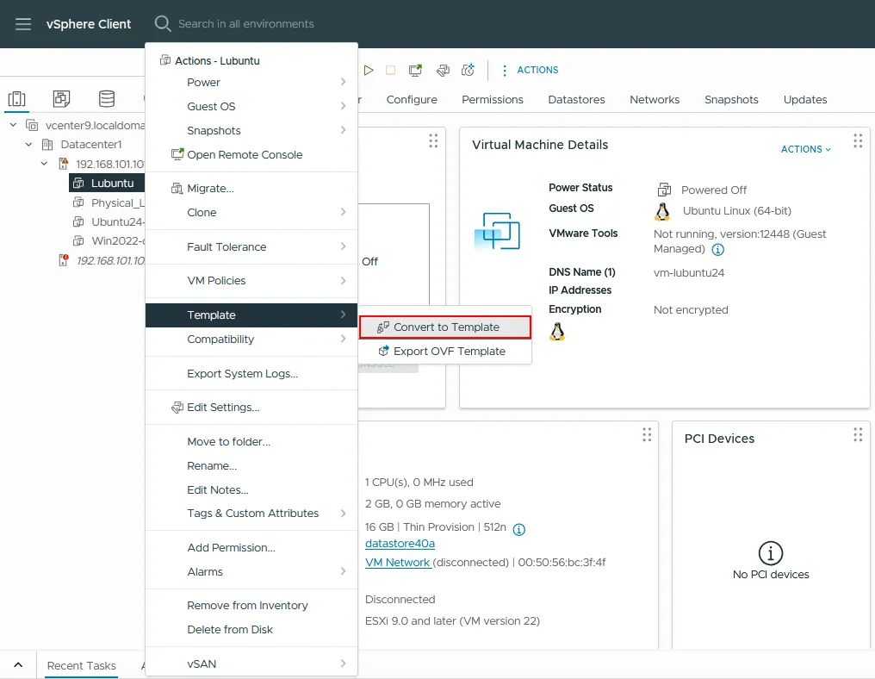Select Remove from Inventory
This screenshot has width=875, height=679.
tap(251, 605)
